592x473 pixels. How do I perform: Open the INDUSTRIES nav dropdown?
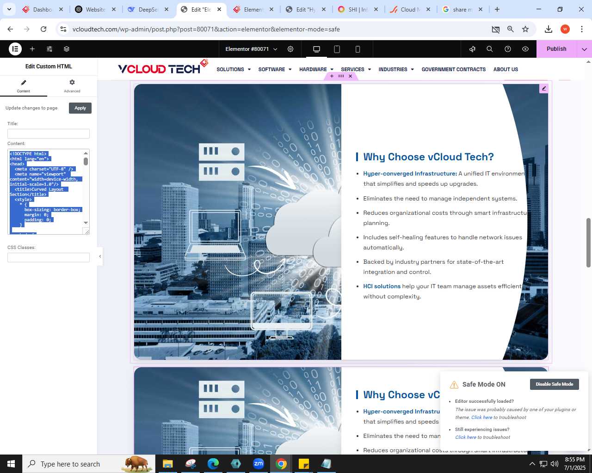[x=396, y=69]
